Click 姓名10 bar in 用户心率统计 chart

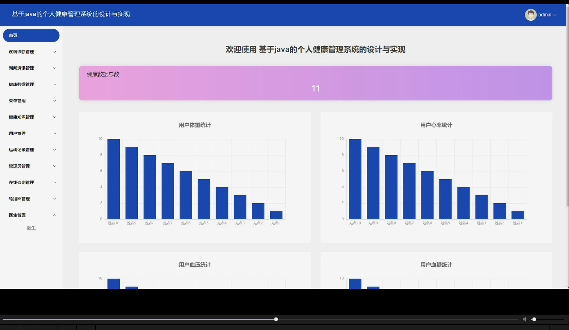[355, 179]
